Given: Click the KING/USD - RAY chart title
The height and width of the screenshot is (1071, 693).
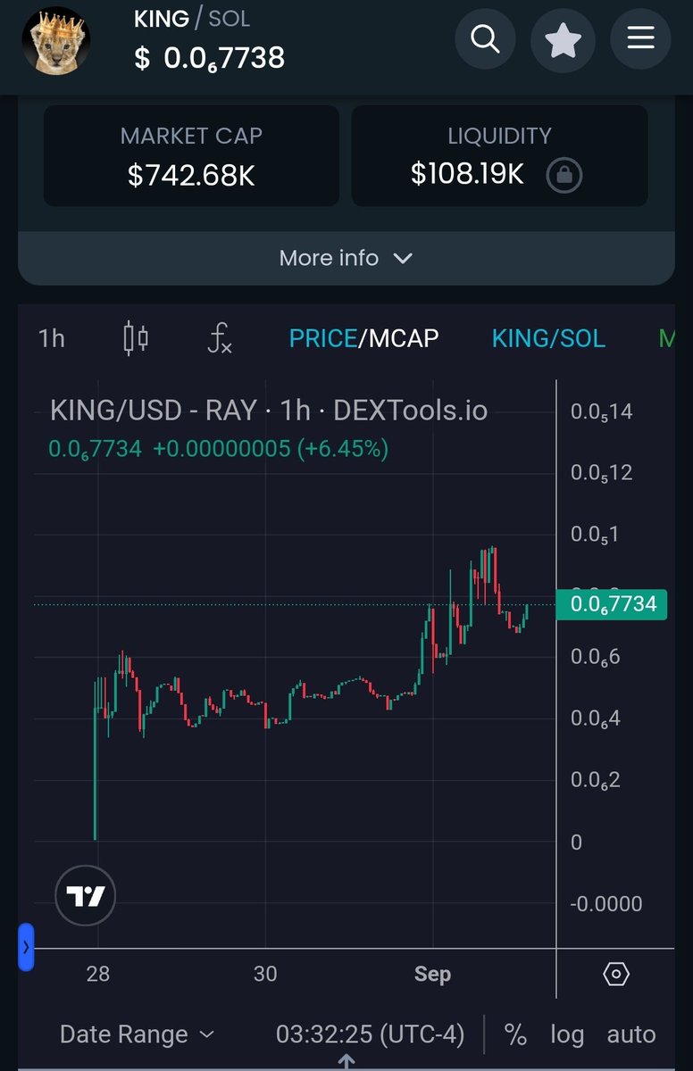Looking at the screenshot, I should [x=269, y=411].
